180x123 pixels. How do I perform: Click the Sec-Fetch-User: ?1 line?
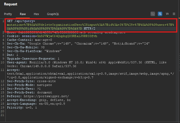point(24,89)
